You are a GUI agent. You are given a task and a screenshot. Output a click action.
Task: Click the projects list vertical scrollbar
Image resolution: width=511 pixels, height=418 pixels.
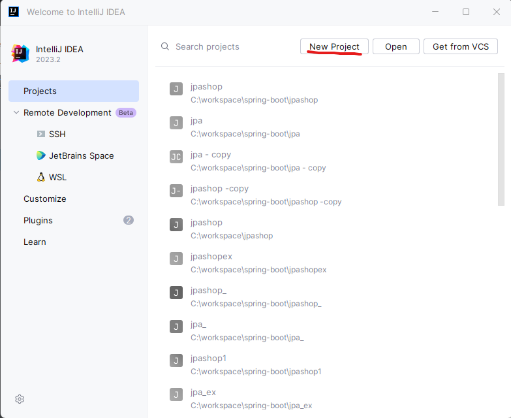pos(501,140)
